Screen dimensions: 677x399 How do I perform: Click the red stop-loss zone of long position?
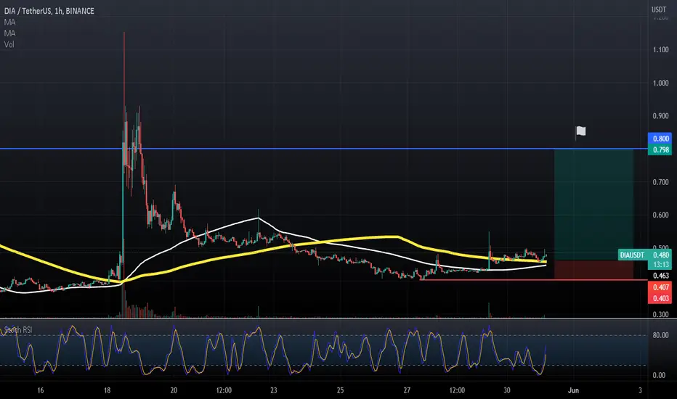[593, 270]
